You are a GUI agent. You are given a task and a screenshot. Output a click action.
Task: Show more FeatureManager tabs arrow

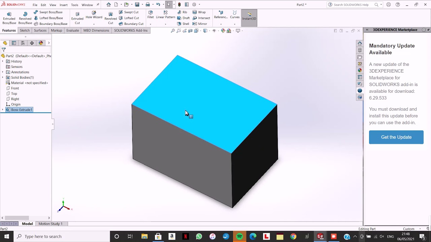click(49, 43)
